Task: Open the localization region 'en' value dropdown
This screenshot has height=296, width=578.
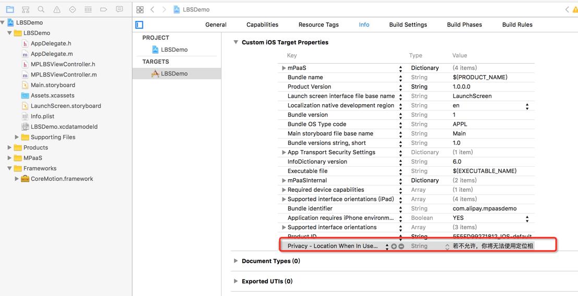Action: pyautogui.click(x=527, y=106)
